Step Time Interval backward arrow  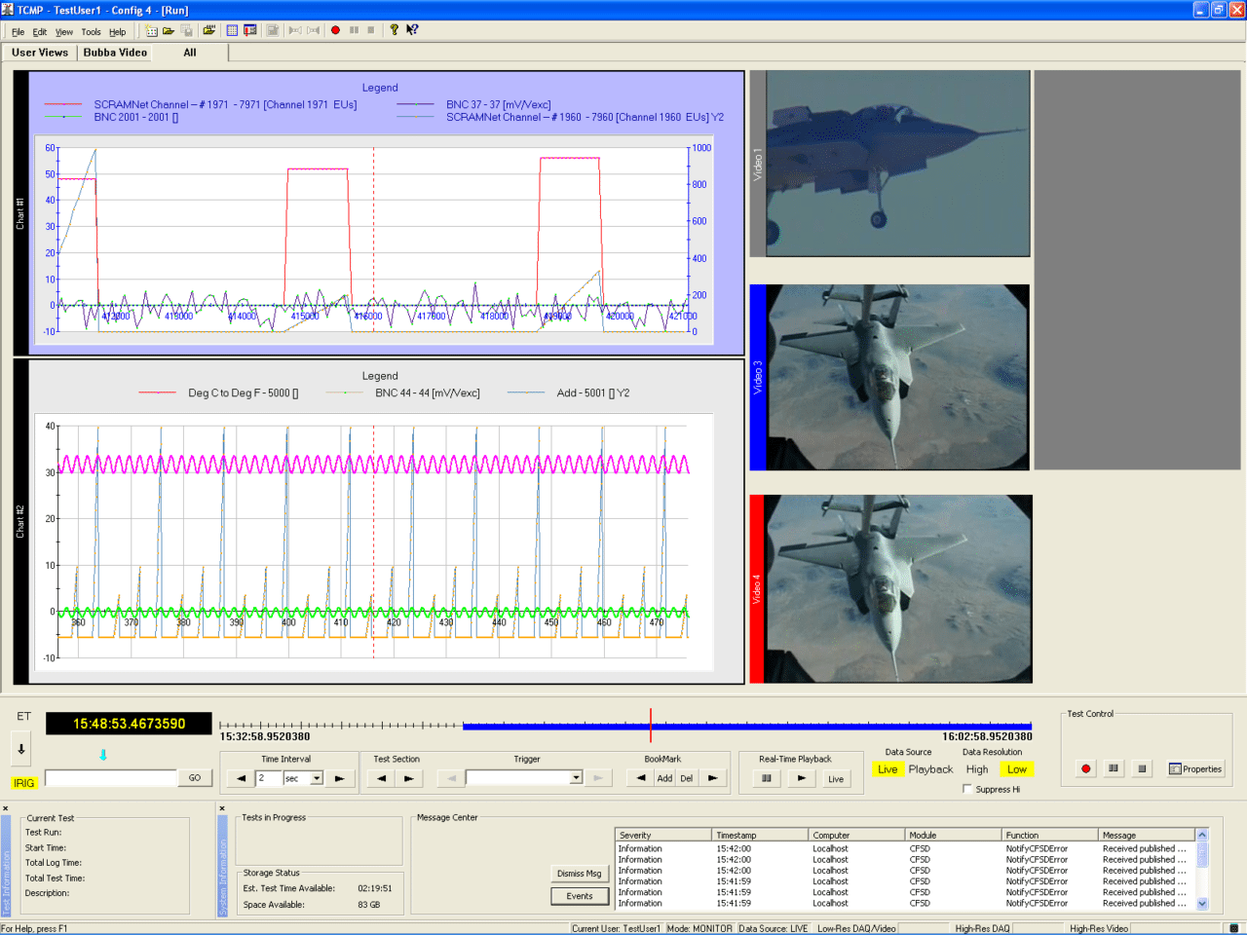point(242,778)
